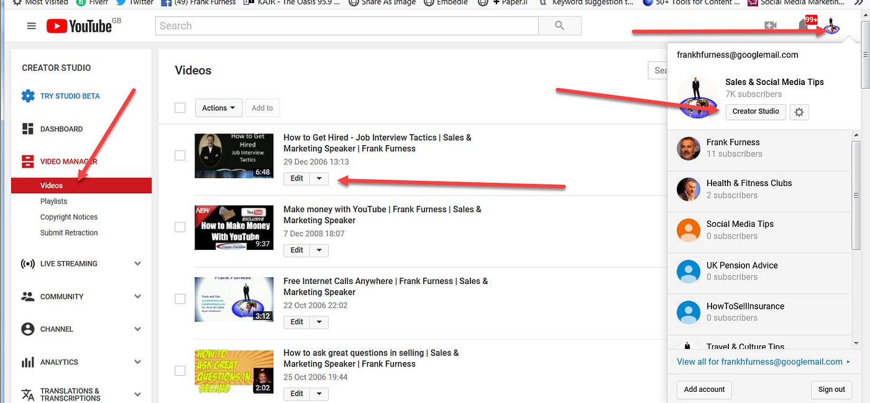Click View all for frankhfurness@googlemail.com
The width and height of the screenshot is (870, 403).
763,361
